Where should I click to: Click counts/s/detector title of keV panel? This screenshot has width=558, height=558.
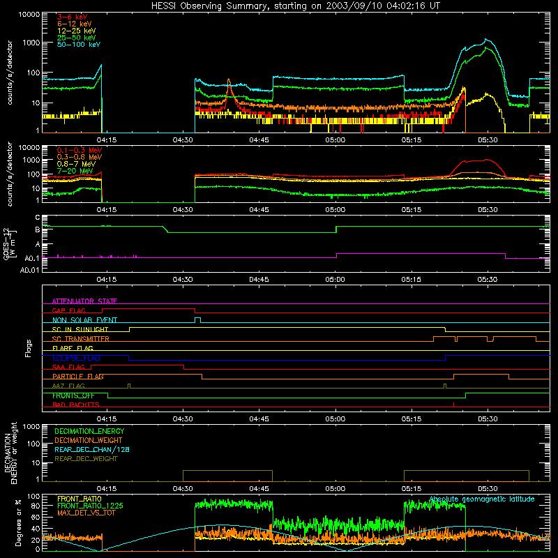[10, 73]
